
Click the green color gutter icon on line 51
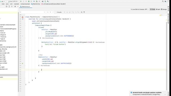pyautogui.click(x=22, y=63)
